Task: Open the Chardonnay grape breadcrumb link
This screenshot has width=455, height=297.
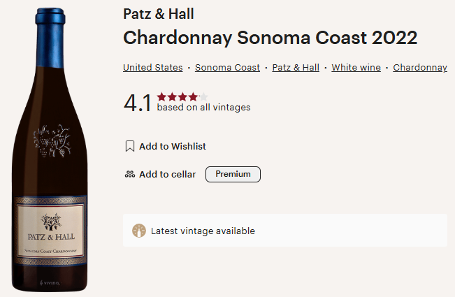Action: coord(420,68)
